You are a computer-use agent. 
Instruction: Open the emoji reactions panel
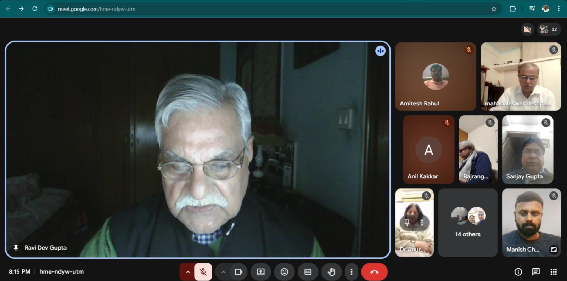(x=284, y=272)
